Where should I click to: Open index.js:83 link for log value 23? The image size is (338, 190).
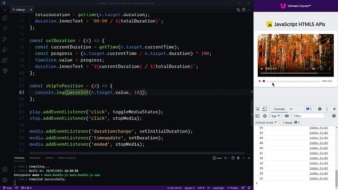click(318, 178)
